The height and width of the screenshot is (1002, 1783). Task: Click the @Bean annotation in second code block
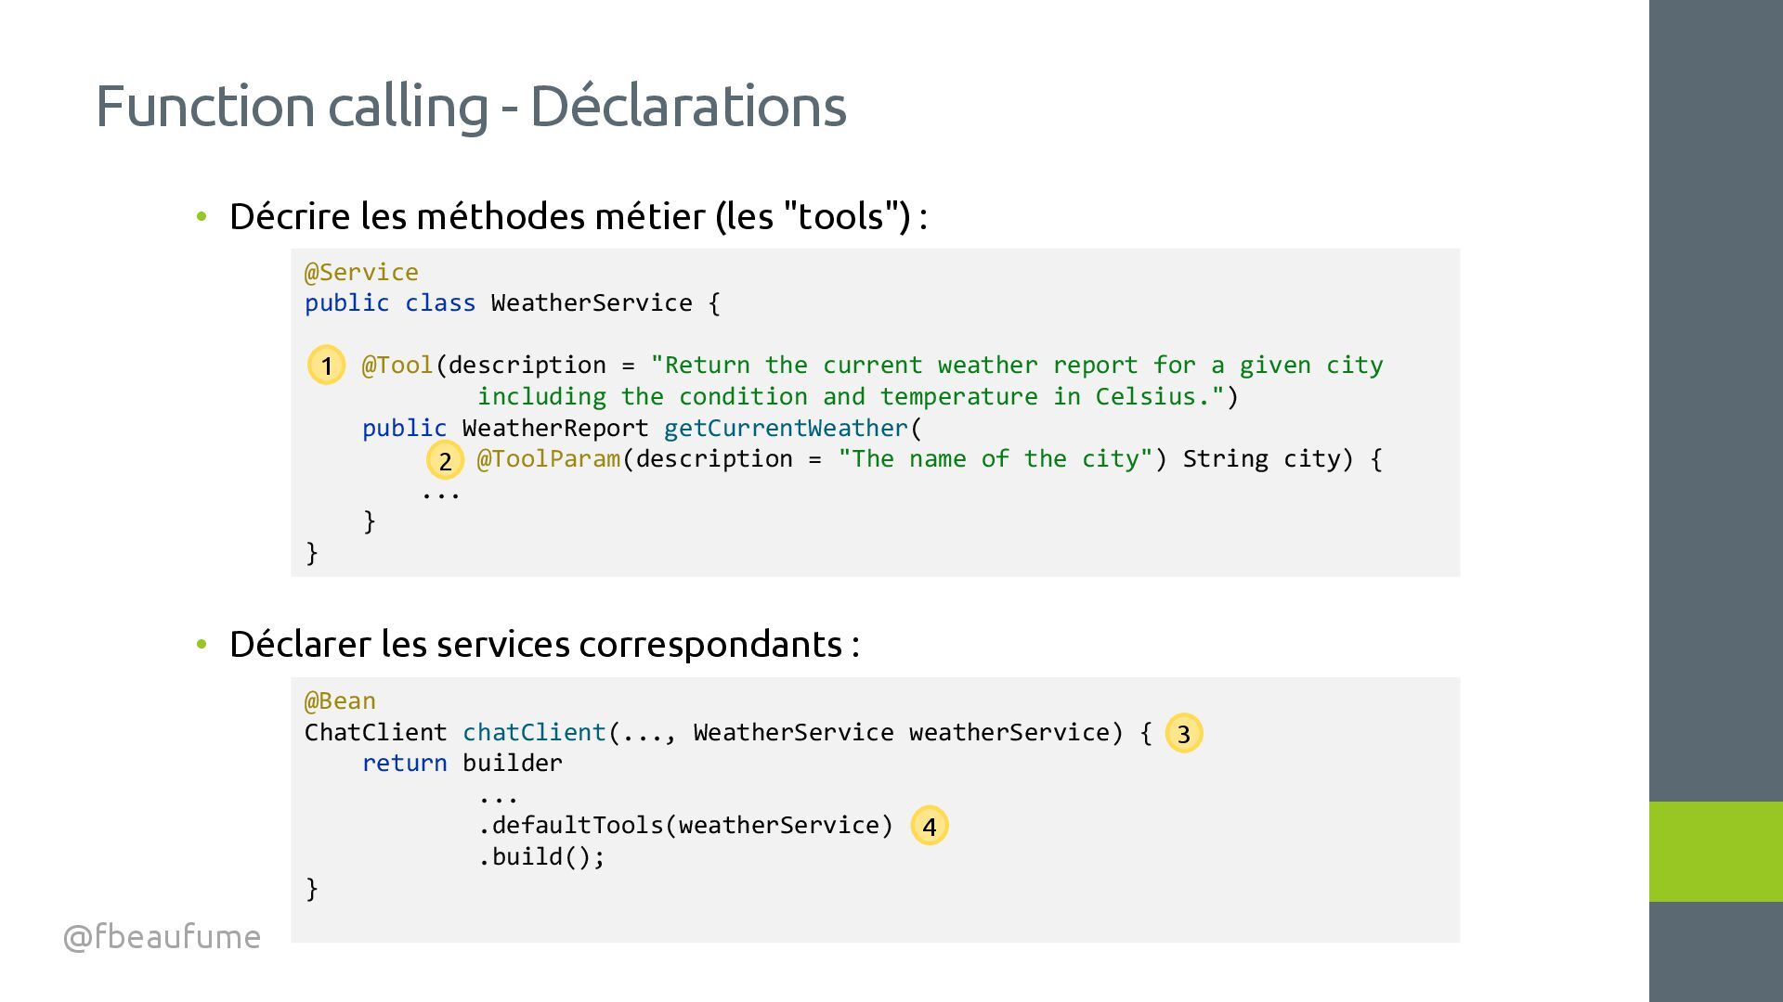[340, 701]
